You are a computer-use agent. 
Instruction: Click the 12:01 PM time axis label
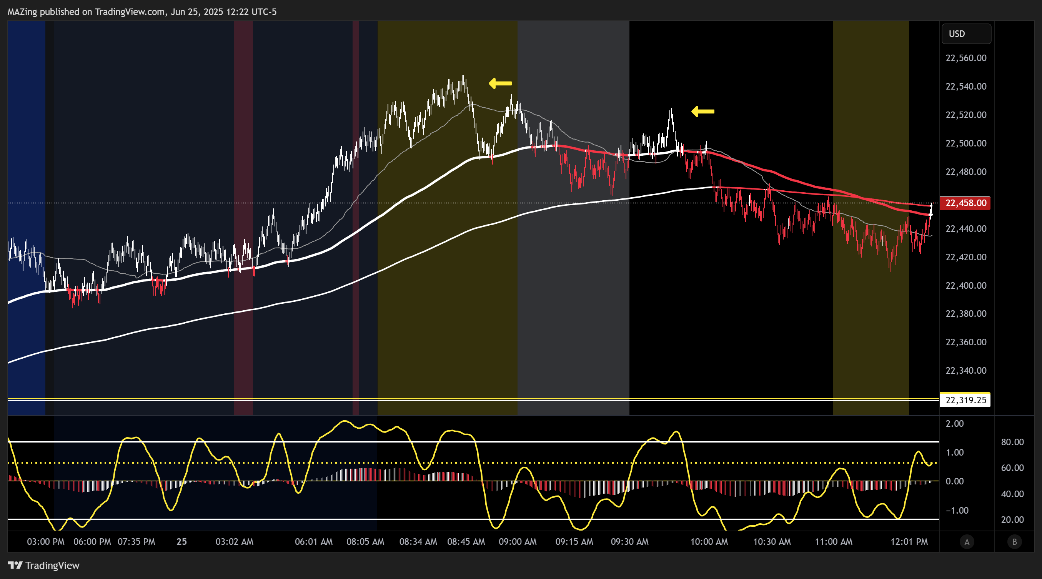[909, 542]
